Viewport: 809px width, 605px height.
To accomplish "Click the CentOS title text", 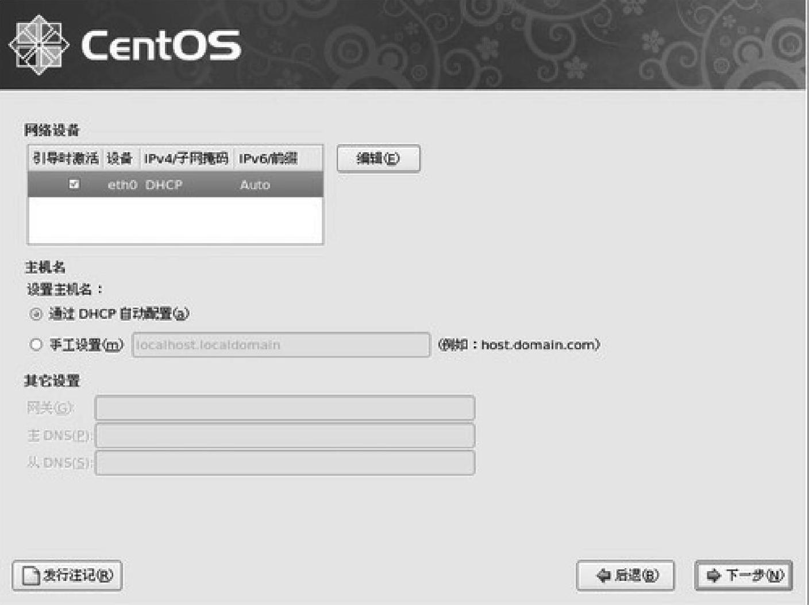I will click(161, 45).
